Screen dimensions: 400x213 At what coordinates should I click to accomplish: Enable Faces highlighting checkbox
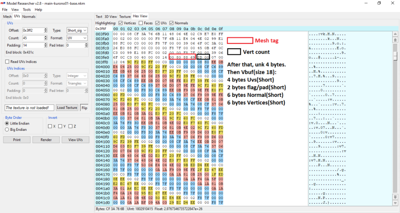(x=141, y=23)
